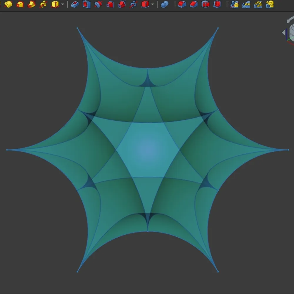Screen dimensions: 294x294
Task: Open the additive primitives dropdown arrow
Action: tap(63, 4)
